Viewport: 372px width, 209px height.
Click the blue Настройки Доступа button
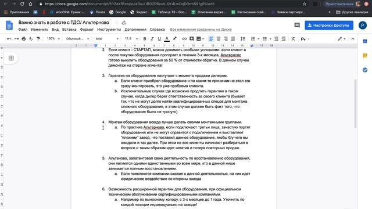coord(329,25)
